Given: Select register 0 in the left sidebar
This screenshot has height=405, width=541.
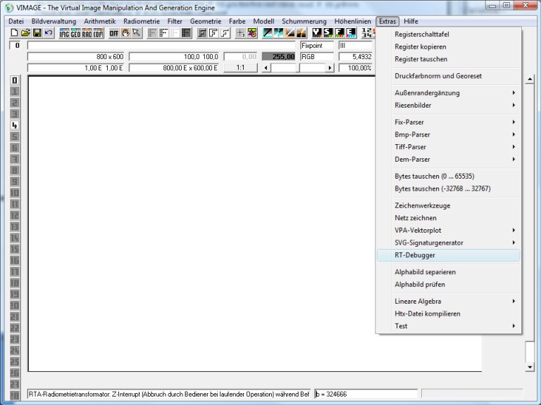Looking at the screenshot, I should coord(14,80).
